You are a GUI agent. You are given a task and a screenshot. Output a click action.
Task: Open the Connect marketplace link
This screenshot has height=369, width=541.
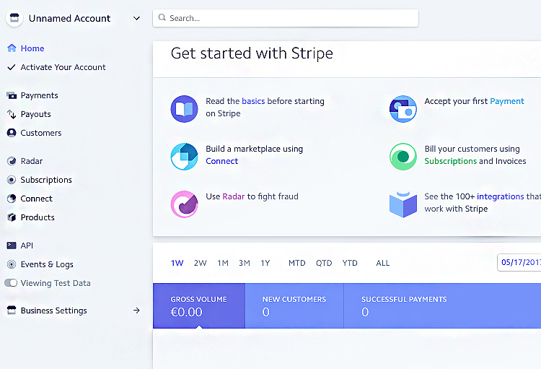coord(221,161)
